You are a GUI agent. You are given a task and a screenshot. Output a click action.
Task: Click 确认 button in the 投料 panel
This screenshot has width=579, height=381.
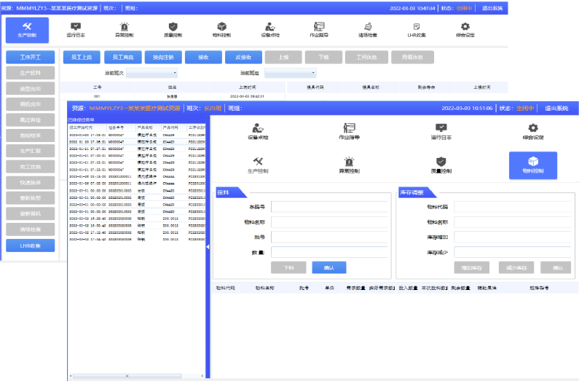(329, 267)
